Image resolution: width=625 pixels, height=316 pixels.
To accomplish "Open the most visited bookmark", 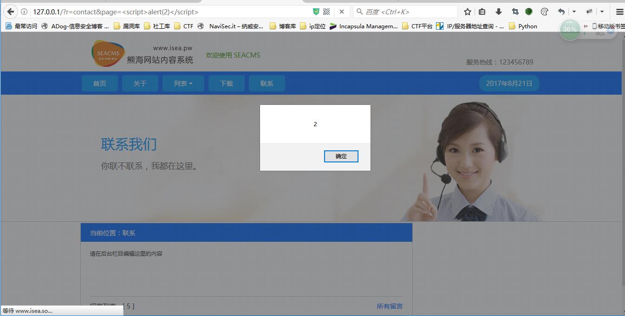I will tap(21, 26).
